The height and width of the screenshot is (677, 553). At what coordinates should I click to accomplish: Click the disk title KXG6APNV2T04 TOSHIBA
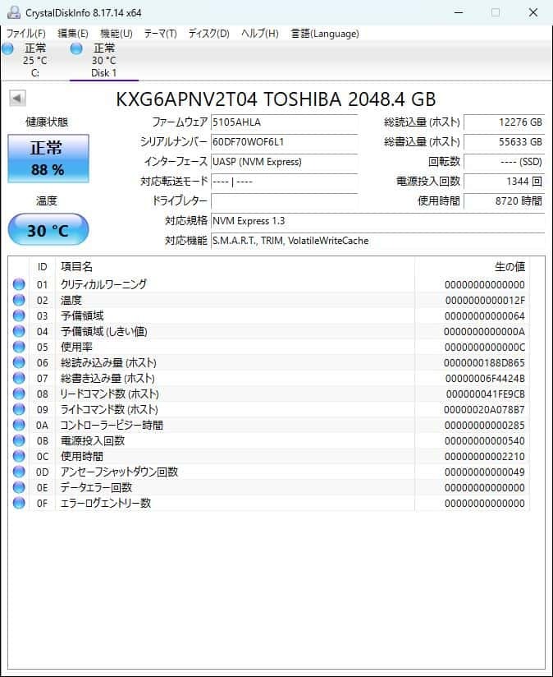click(276, 99)
